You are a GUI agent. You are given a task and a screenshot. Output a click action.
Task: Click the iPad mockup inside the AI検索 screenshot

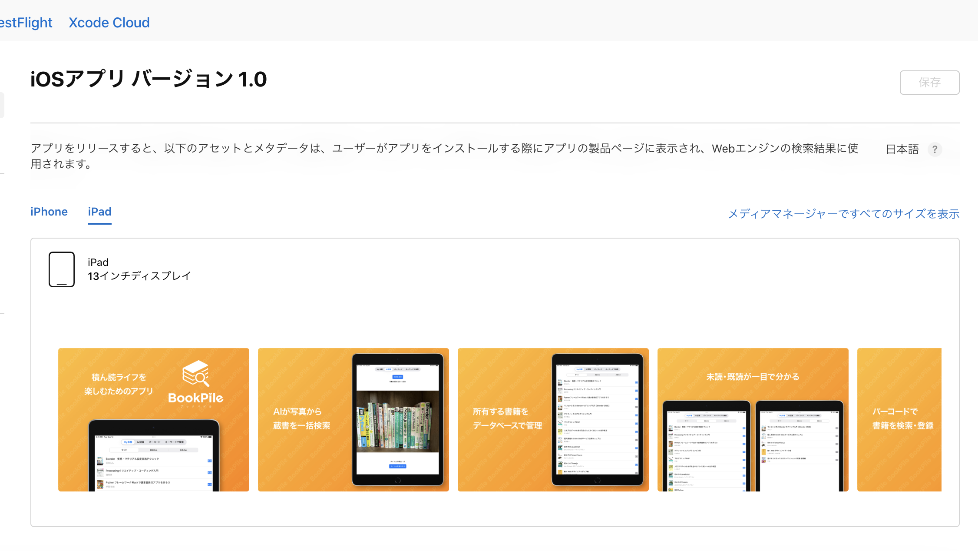pyautogui.click(x=398, y=419)
